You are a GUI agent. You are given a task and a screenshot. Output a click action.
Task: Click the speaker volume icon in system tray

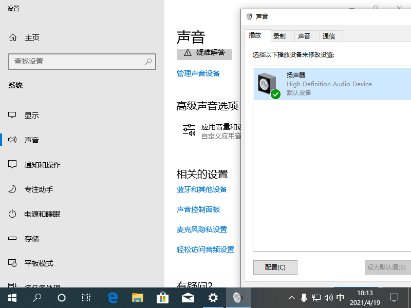point(329,297)
